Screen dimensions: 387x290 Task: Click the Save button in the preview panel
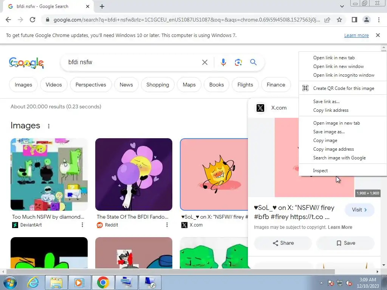point(345,243)
